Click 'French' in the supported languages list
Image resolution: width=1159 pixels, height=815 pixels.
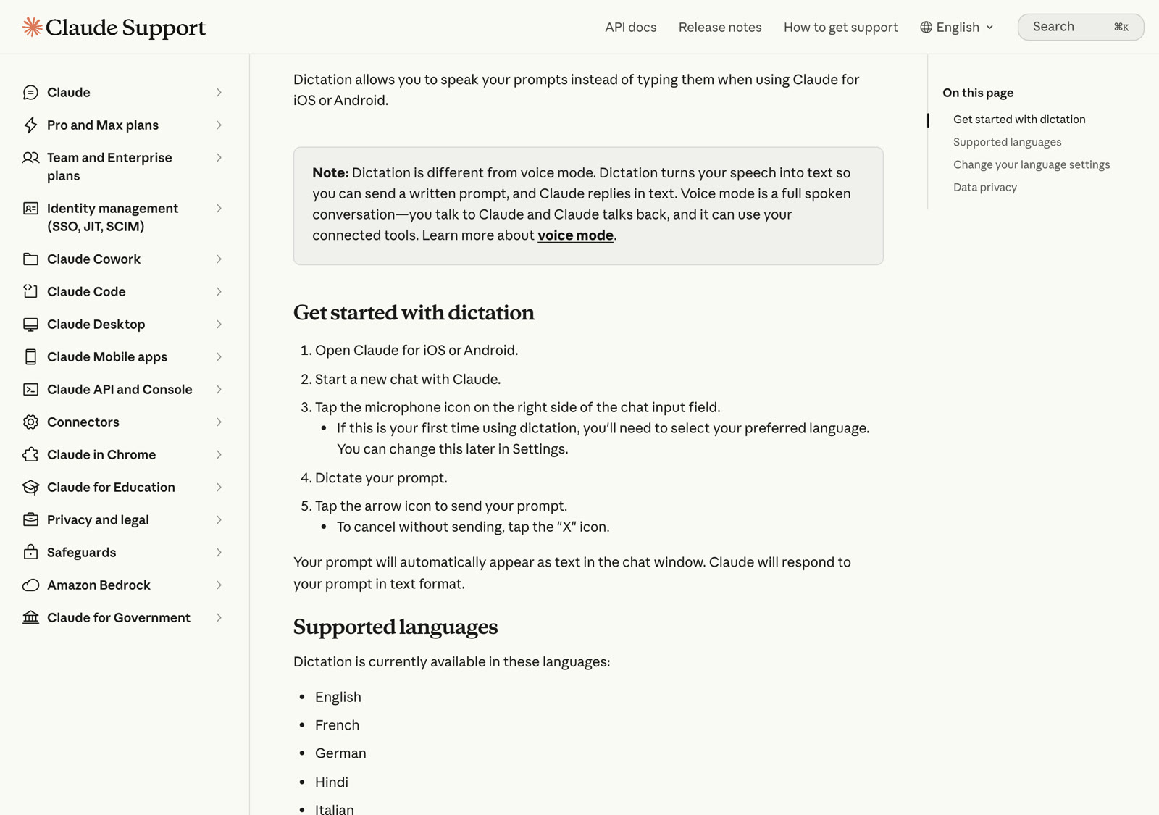[337, 725]
